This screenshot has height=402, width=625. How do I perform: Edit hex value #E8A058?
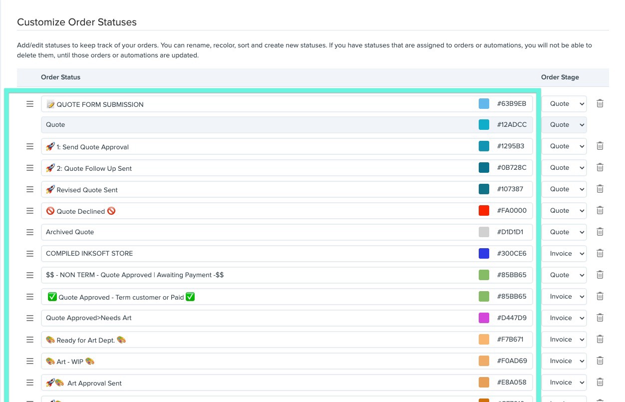(512, 383)
